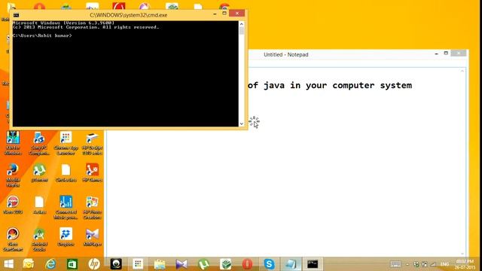Open Sony PC Companion desktop shortcut
The height and width of the screenshot is (271, 482).
(x=39, y=143)
